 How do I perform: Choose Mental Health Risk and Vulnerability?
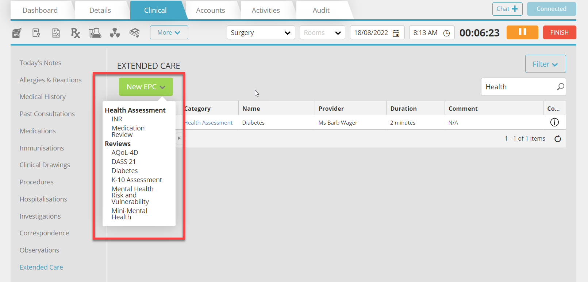click(132, 195)
